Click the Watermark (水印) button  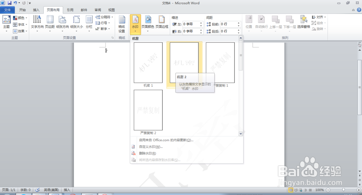point(135,24)
